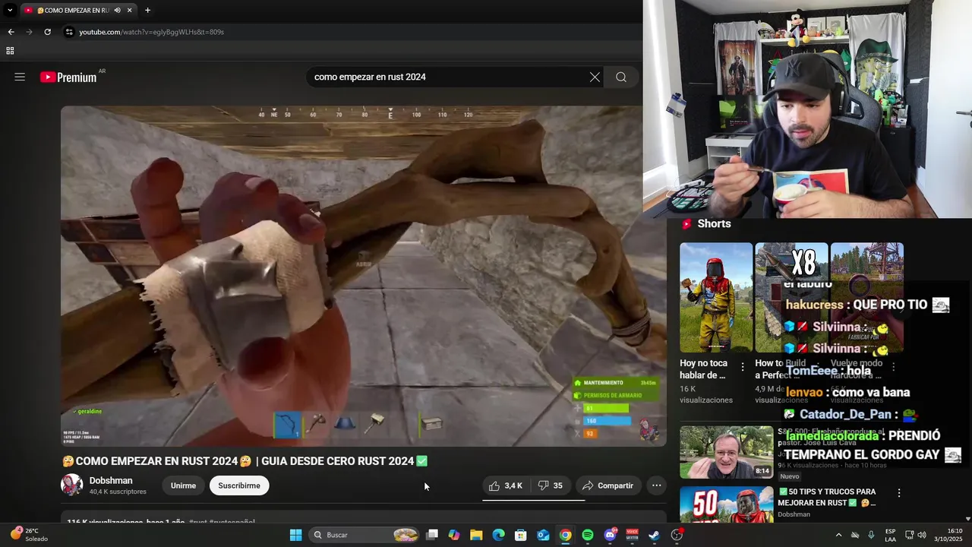Open the volume tray icon
972x547 pixels.
pyautogui.click(x=922, y=535)
